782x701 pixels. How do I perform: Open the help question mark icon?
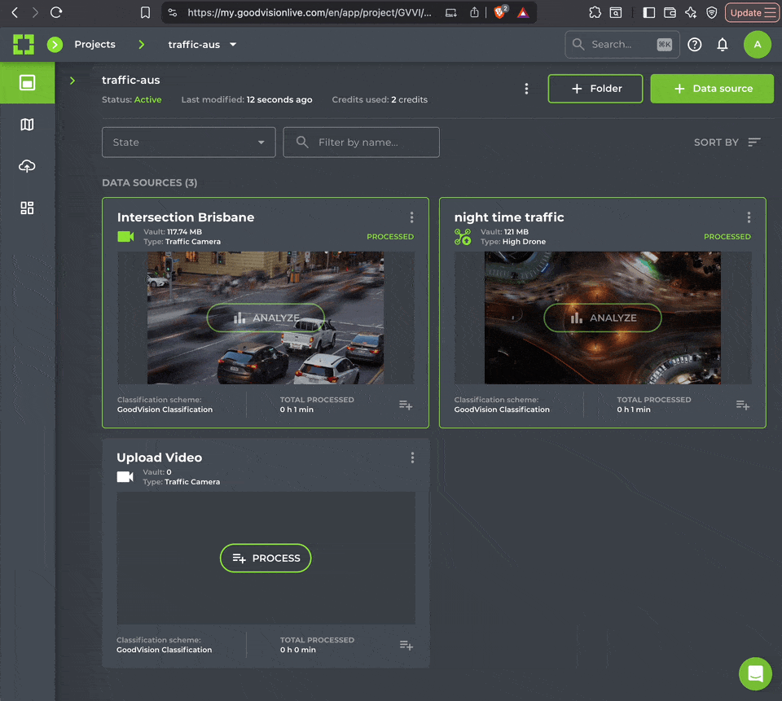(694, 45)
